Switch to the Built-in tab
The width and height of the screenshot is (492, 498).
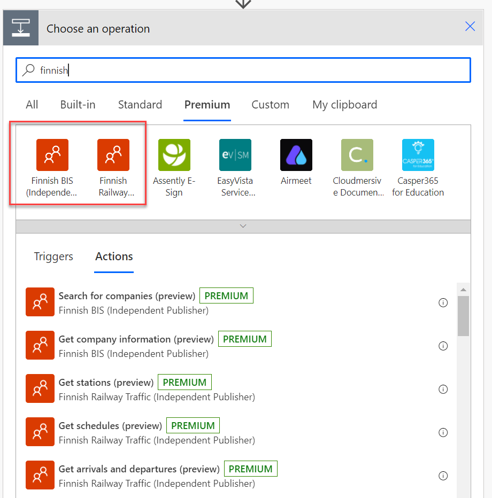point(78,105)
